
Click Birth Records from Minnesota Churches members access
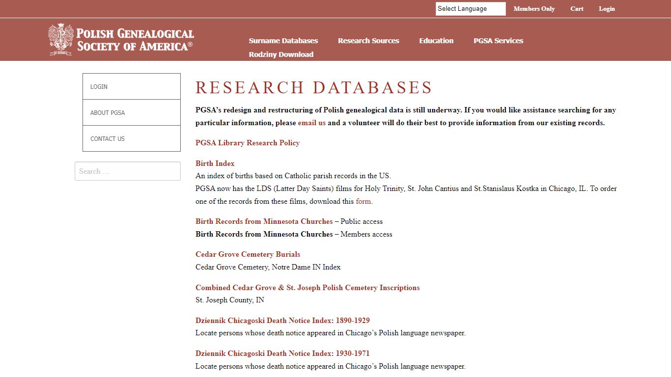click(x=264, y=234)
